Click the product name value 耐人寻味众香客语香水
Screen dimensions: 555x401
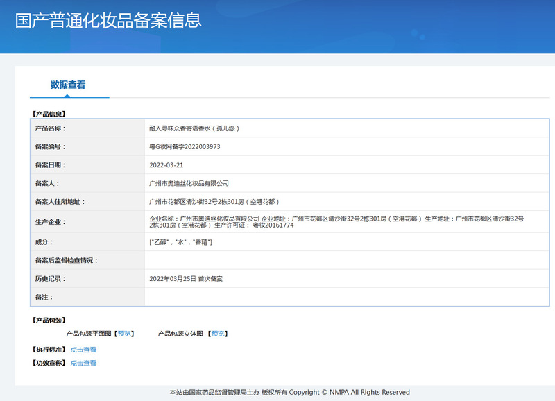tap(194, 128)
